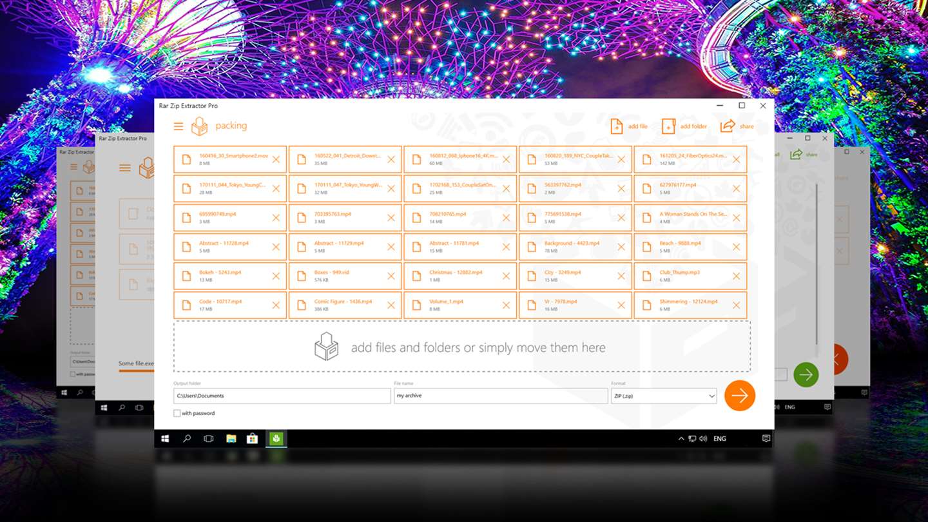
Task: Open File Explorer from the front taskbar
Action: [231, 439]
